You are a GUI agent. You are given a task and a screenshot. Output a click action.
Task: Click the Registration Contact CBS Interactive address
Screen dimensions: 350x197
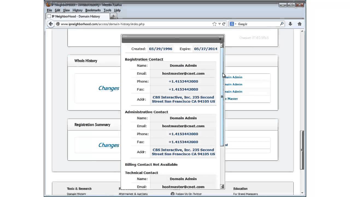183,99
